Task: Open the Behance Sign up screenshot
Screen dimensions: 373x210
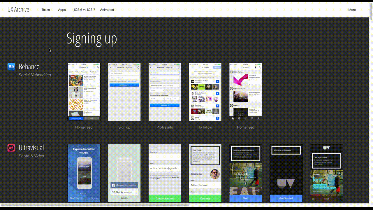Action: pos(124,92)
